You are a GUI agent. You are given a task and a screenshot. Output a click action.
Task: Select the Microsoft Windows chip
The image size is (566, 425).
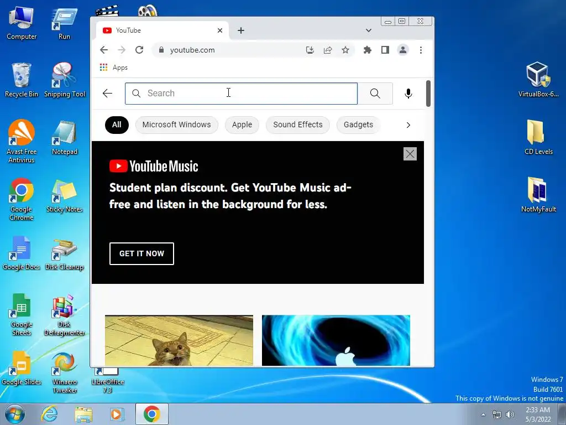(176, 125)
